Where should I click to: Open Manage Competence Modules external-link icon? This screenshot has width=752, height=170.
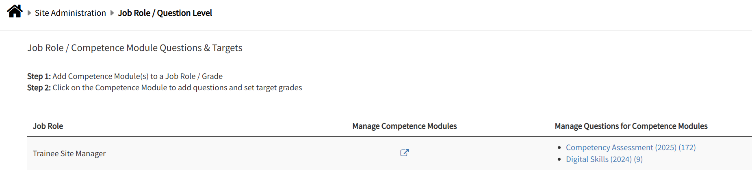click(x=404, y=153)
